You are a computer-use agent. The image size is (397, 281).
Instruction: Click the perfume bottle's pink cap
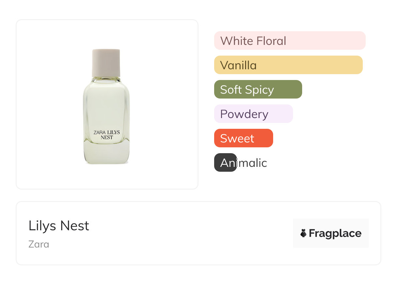pos(106,62)
